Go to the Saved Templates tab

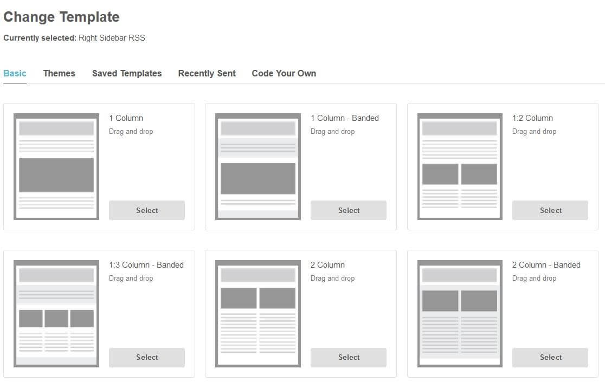[x=127, y=73]
